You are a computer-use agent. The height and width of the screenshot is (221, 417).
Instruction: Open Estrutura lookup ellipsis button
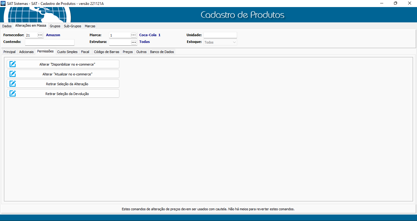[133, 42]
